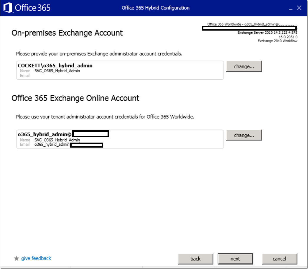
Task: Click the Exchange Server 2010 14.3.123.4 SP3 text
Action: (267, 33)
